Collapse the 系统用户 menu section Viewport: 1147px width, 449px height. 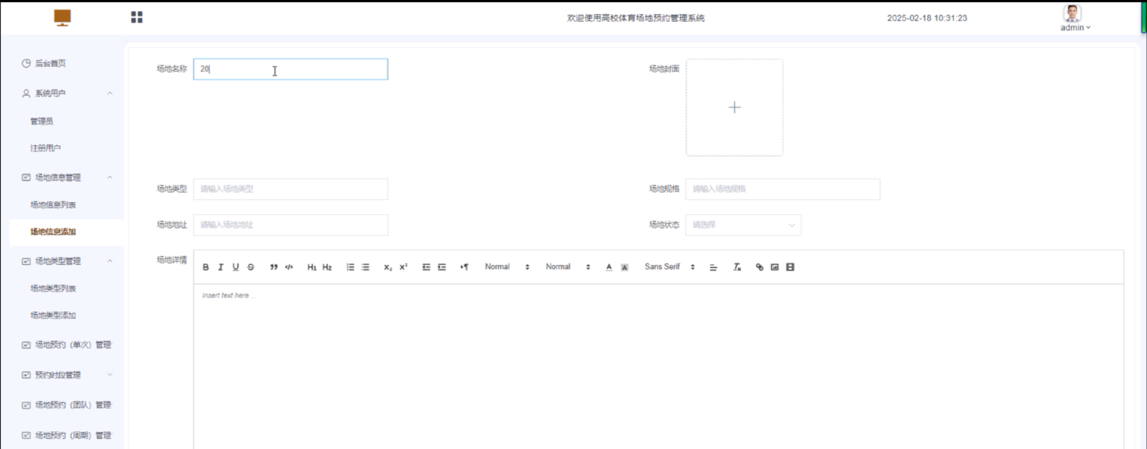[67, 93]
